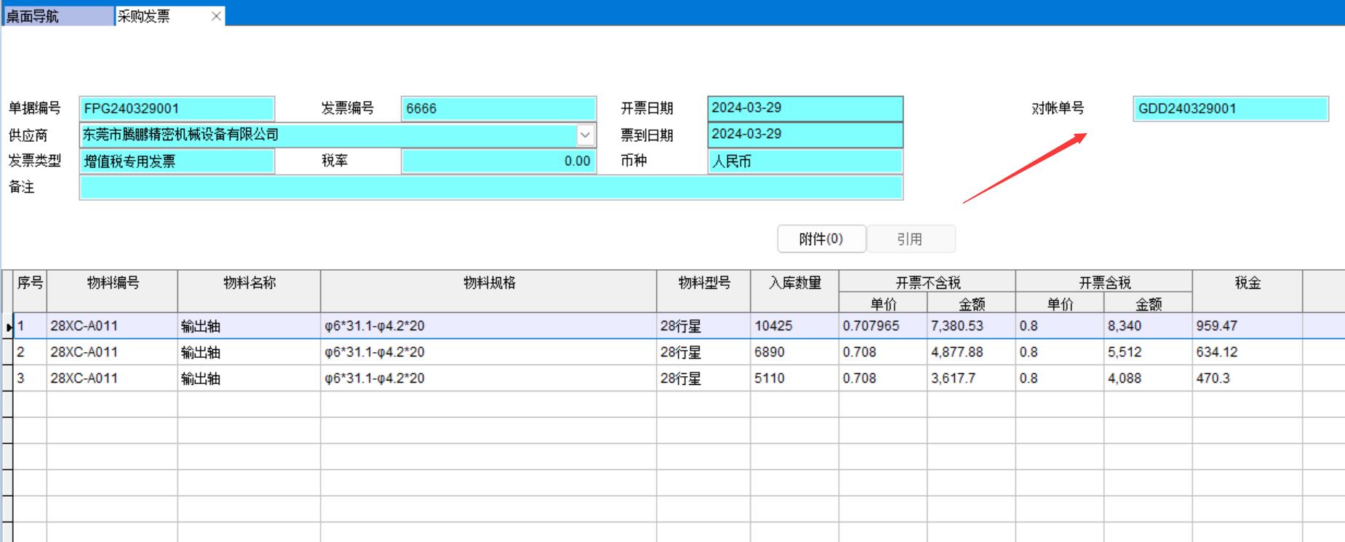This screenshot has height=542, width=1345.
Task: Click the 发票编号 field showing 6666
Action: 498,108
